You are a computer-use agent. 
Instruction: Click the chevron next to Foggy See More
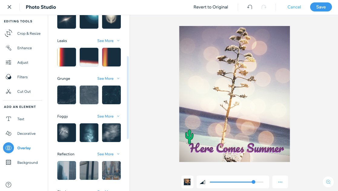pos(118,116)
